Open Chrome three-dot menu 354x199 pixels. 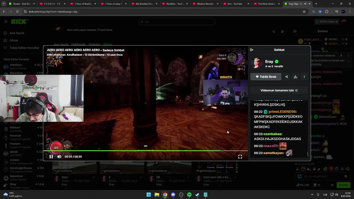(x=350, y=12)
